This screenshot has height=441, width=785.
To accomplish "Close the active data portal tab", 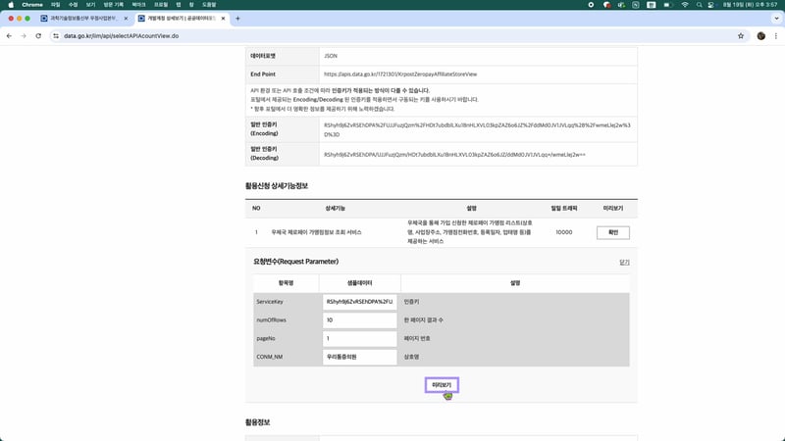I will pos(223,19).
